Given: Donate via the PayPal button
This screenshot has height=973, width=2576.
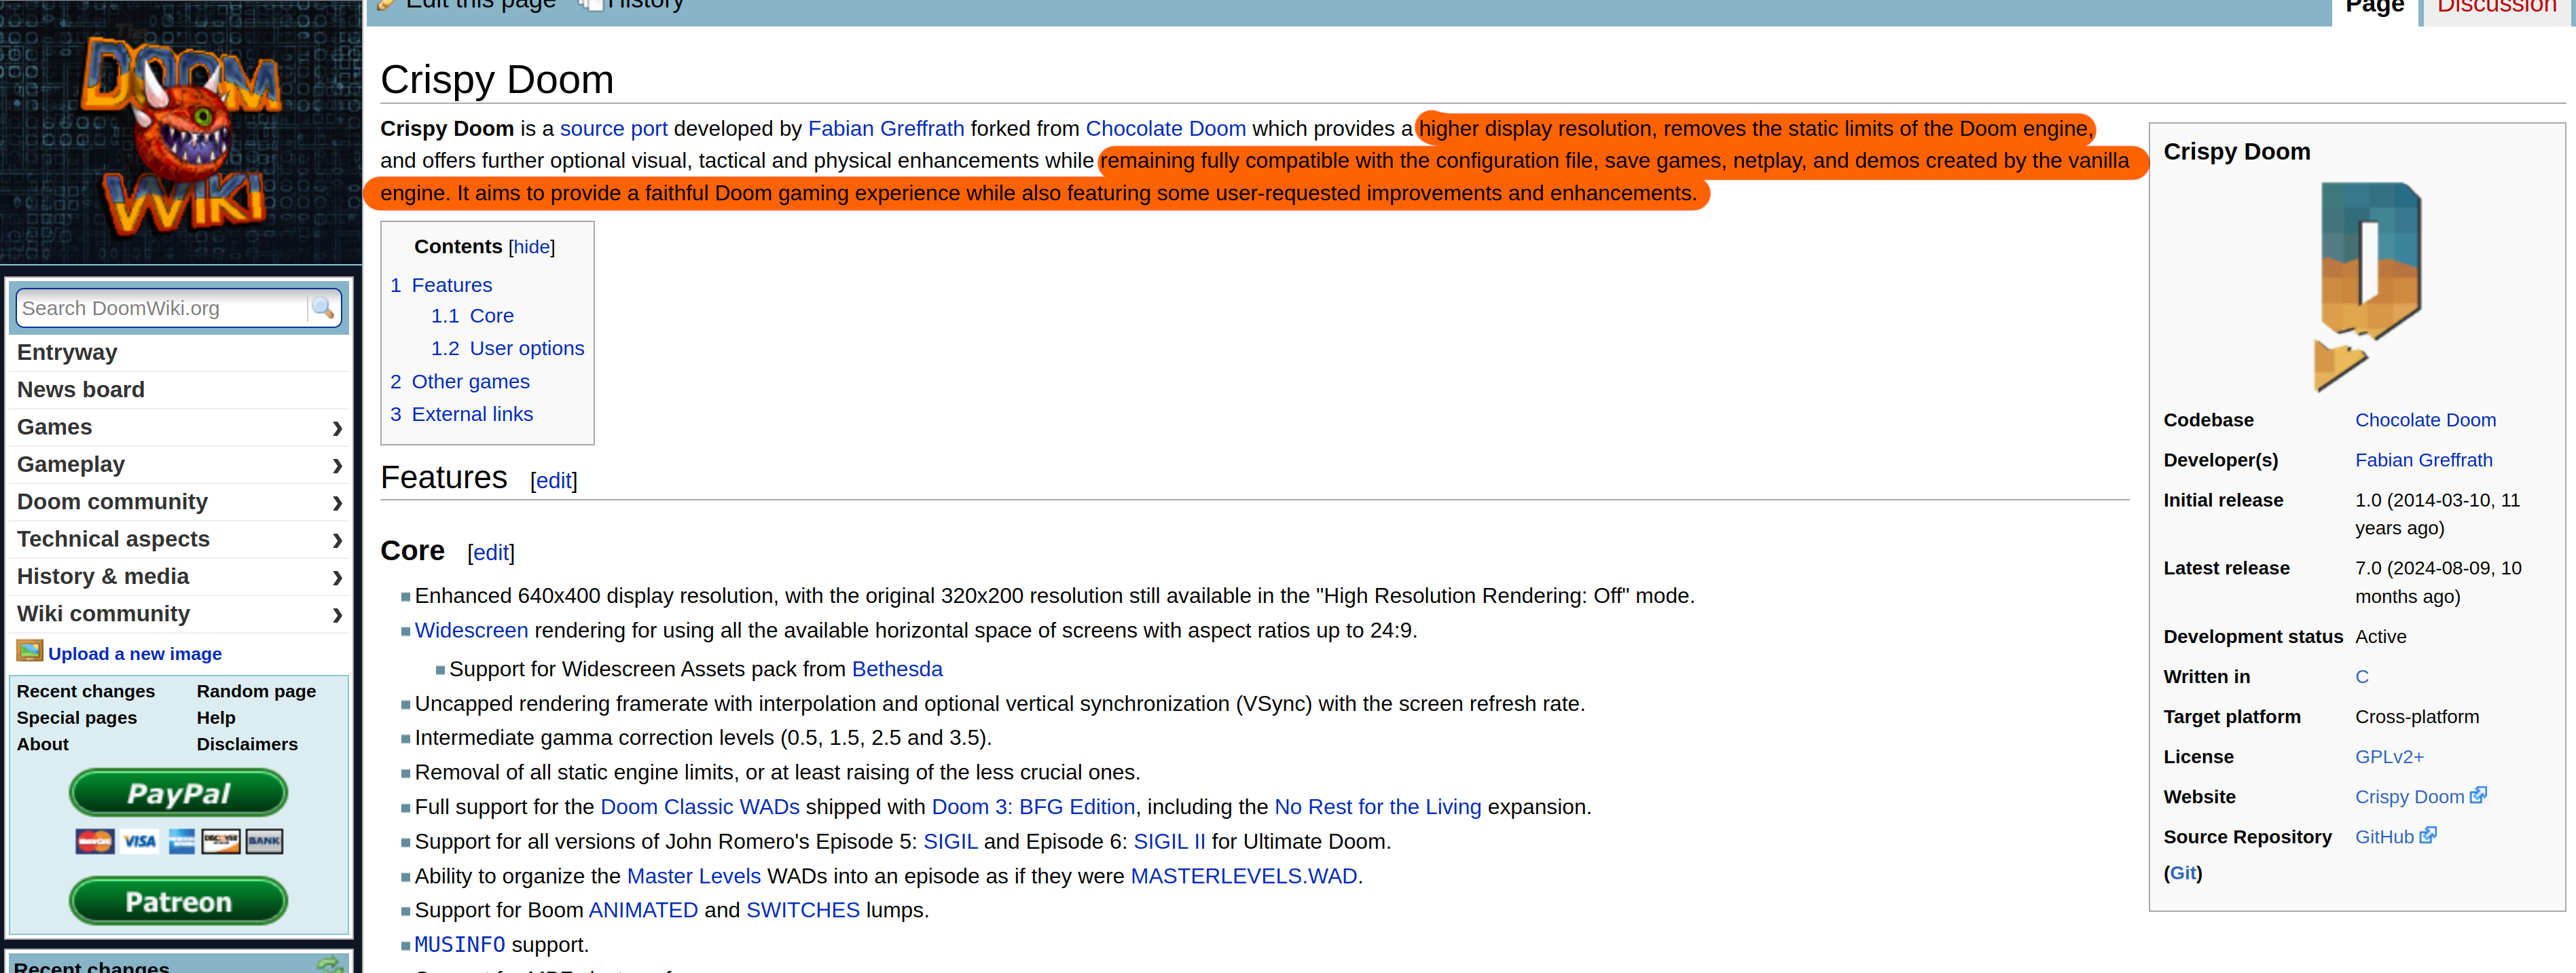Looking at the screenshot, I should [178, 793].
